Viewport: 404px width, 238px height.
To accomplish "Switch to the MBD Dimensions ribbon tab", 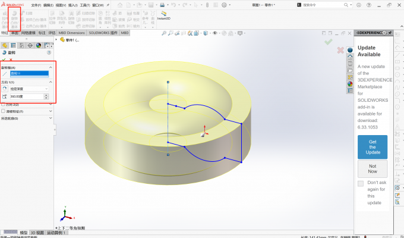I will tap(72, 33).
